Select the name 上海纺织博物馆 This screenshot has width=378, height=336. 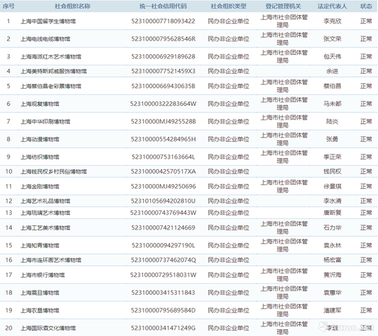(x=40, y=157)
